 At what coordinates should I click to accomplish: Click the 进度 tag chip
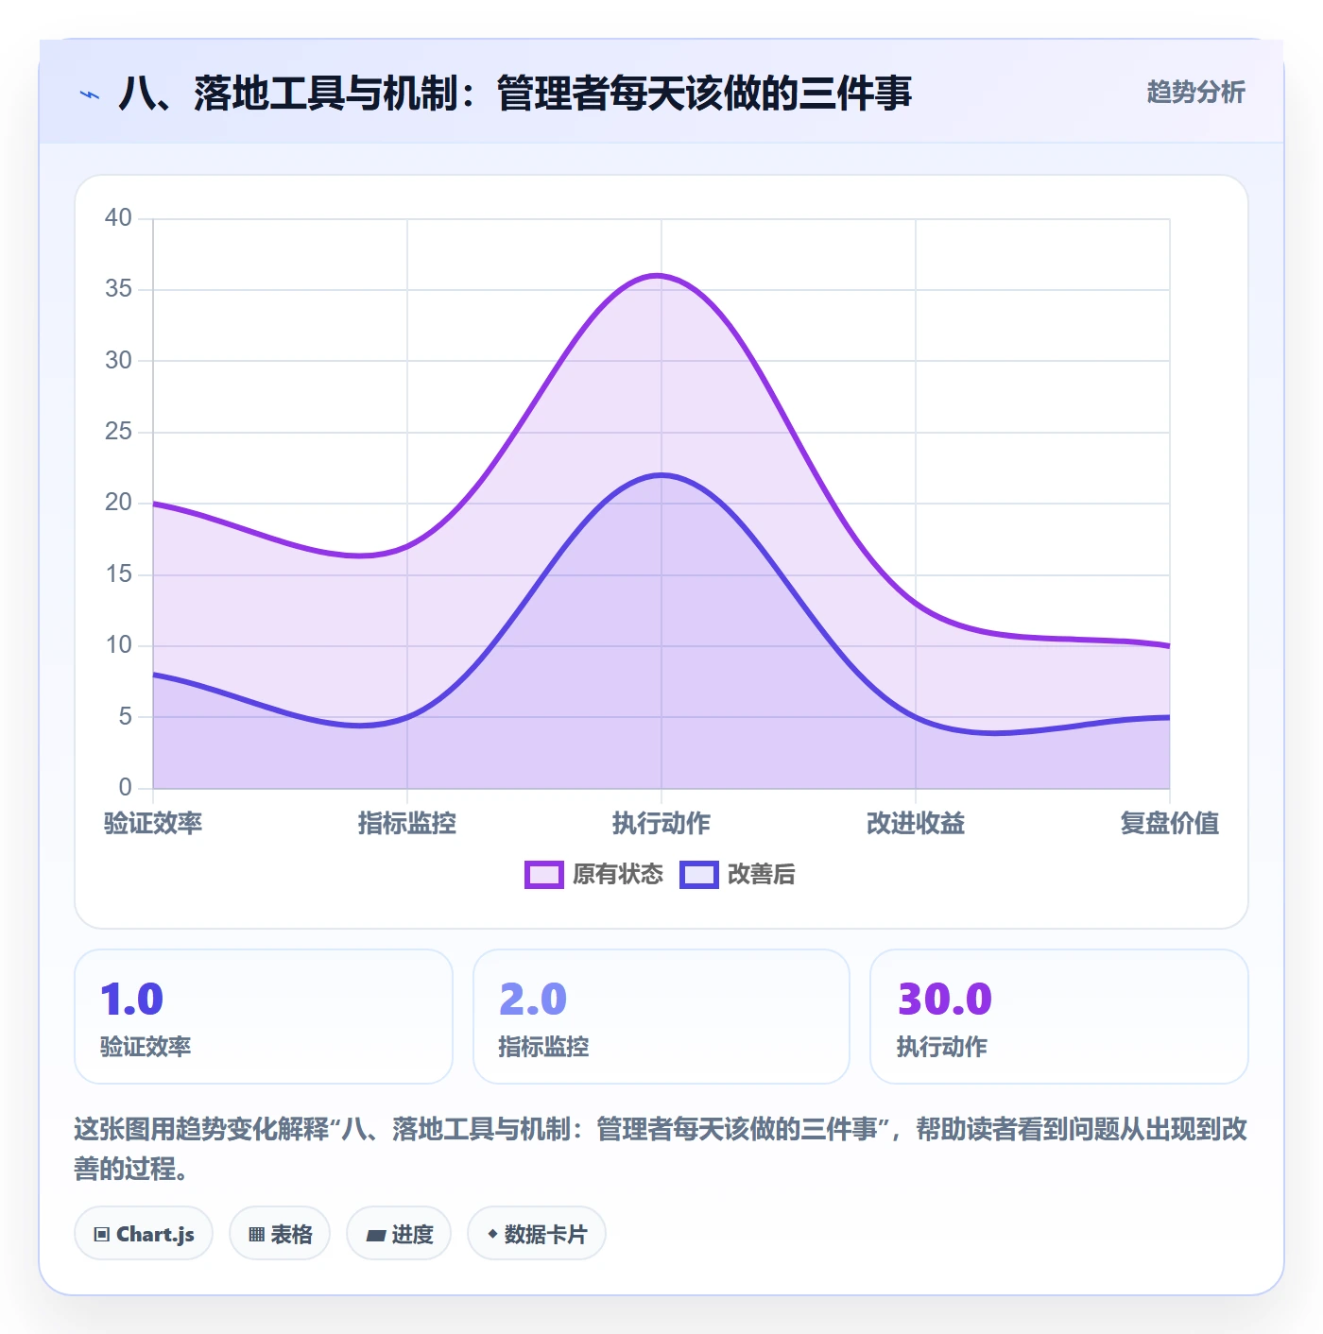(399, 1234)
